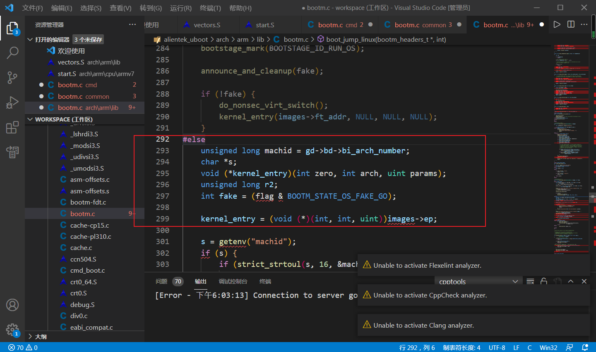Viewport: 596px width, 352px height.
Task: Click alientek_uboot breadcrumb
Action: click(185, 39)
